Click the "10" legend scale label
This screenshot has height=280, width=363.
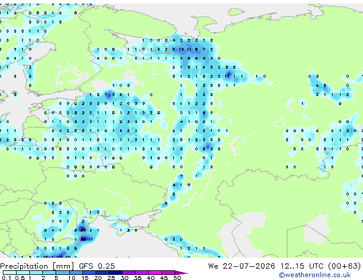tap(72, 278)
